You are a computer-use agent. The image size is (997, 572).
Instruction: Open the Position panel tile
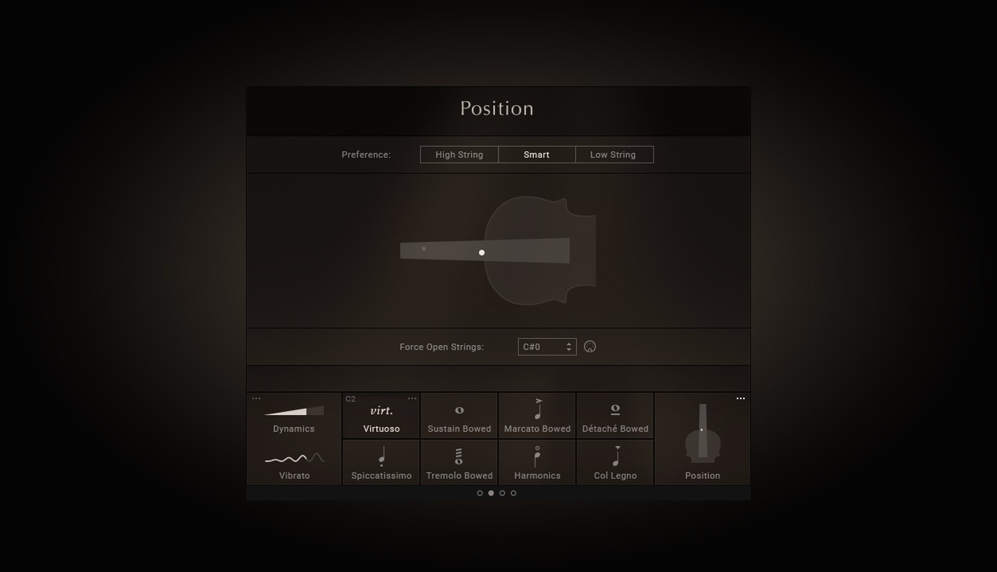702,439
